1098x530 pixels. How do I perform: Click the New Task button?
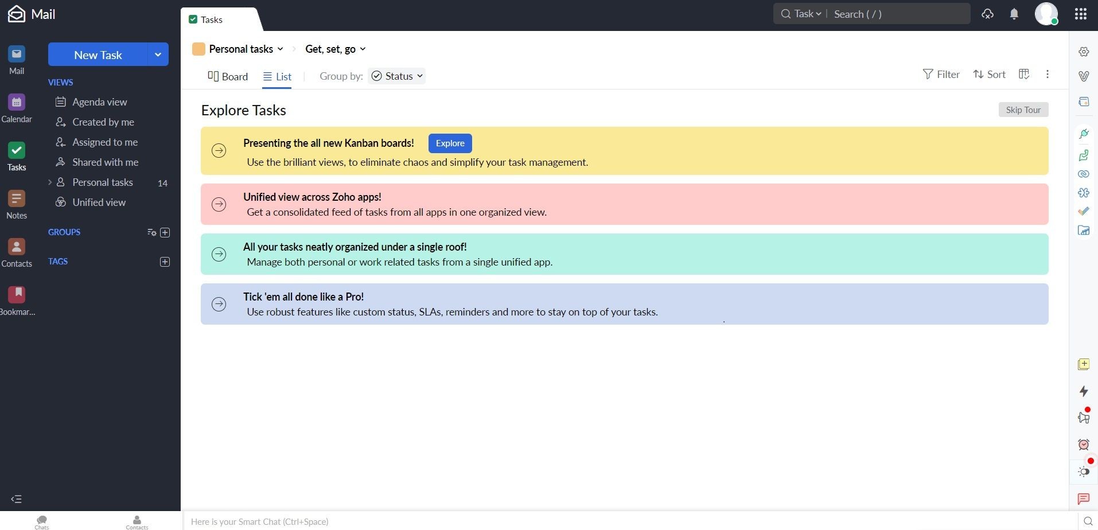[x=98, y=54]
